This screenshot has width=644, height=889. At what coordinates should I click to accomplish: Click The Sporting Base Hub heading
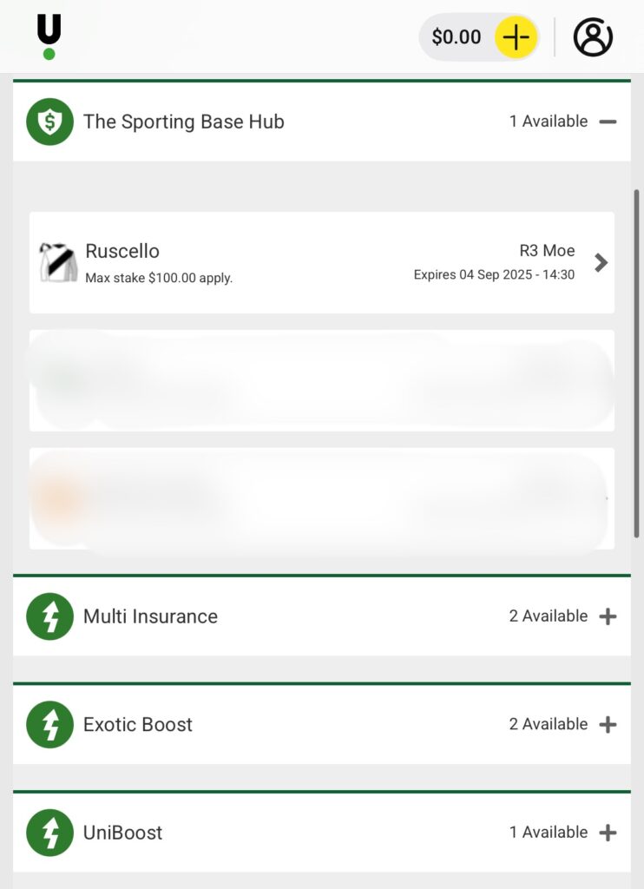tap(183, 122)
